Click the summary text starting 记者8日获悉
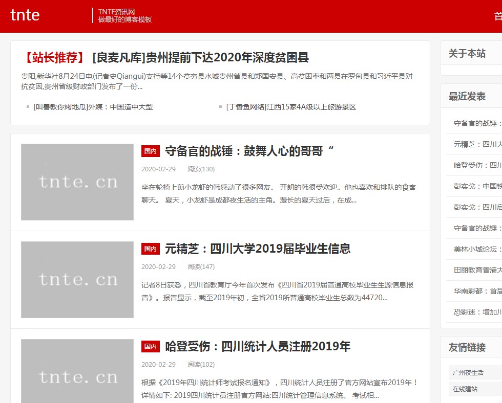This screenshot has width=502, height=403. tap(277, 292)
